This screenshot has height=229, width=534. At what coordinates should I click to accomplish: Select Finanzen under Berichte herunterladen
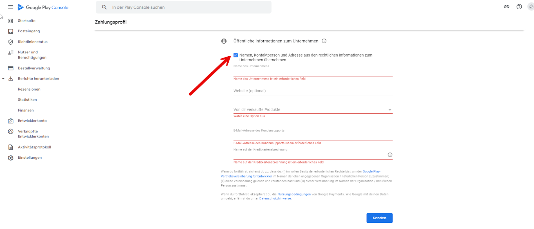click(x=26, y=110)
